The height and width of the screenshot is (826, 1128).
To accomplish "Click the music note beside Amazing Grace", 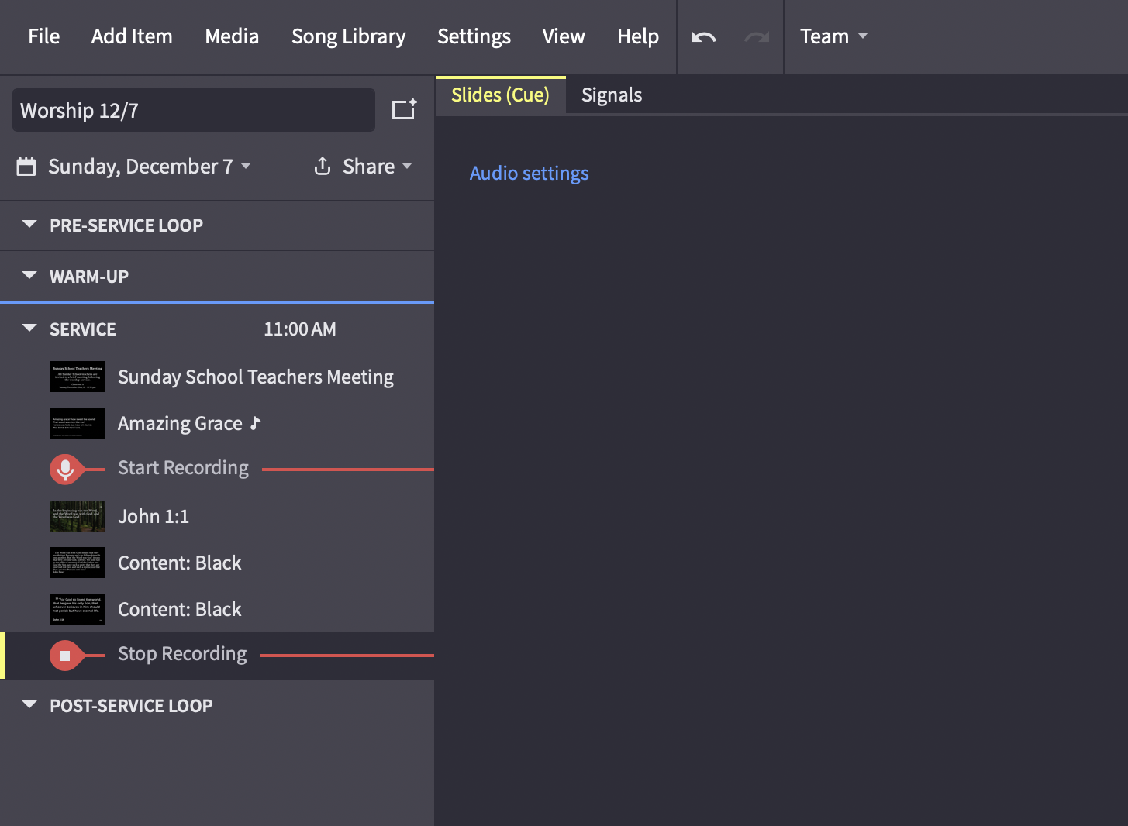I will click(x=255, y=423).
